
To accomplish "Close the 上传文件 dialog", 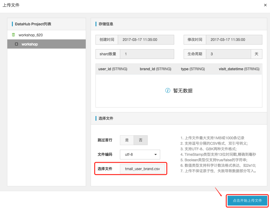I will [265, 5].
